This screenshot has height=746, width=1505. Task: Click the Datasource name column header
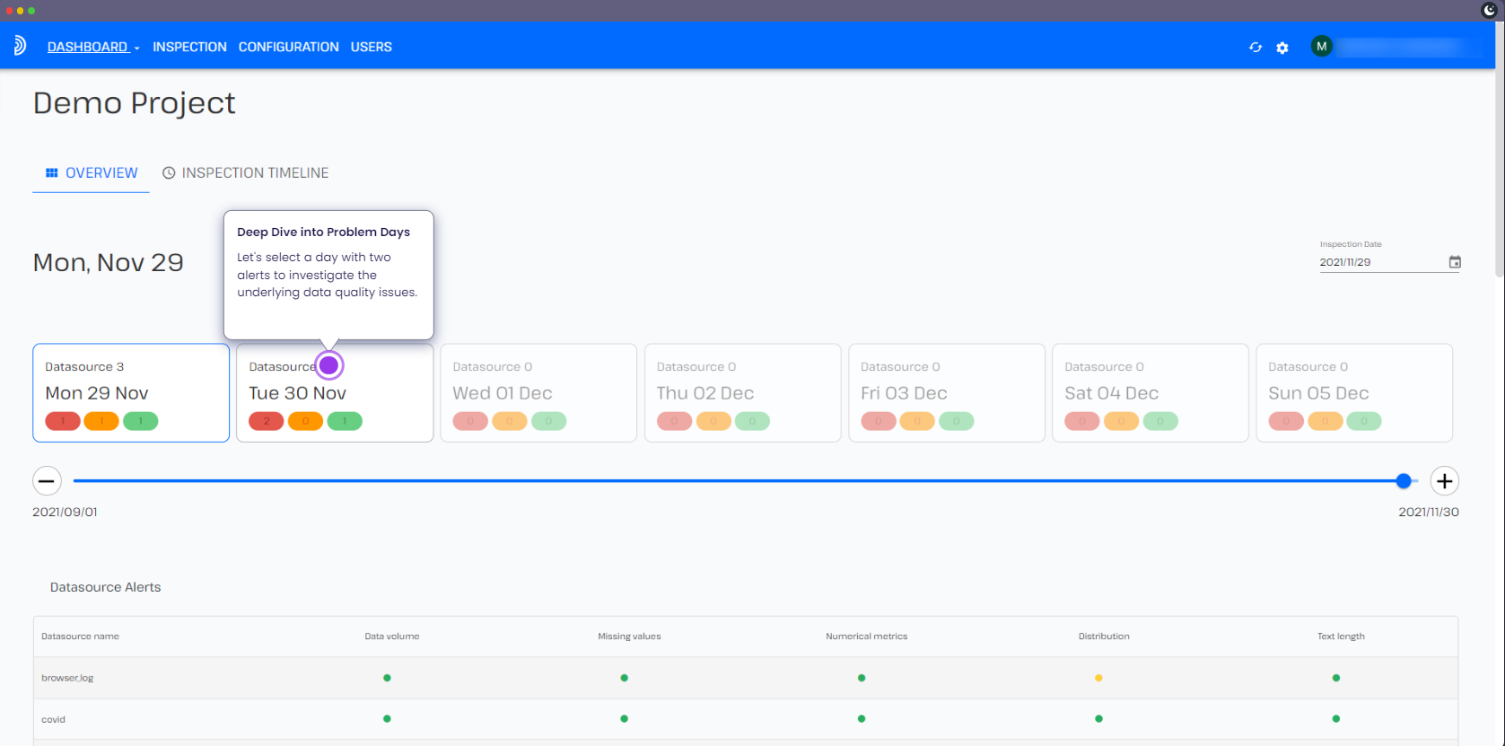pos(80,636)
